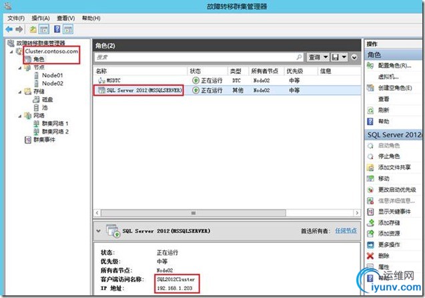Click 配置角色(R)... action
Viewport: 425px width, 298px height.
tap(395, 66)
